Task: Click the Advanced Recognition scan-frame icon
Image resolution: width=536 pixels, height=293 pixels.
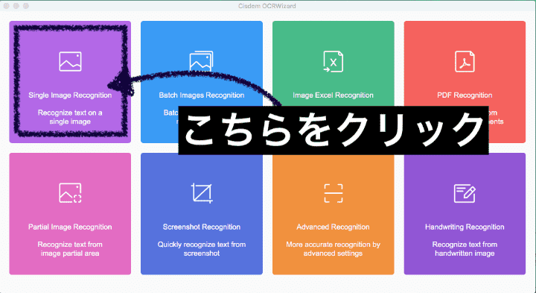Action: (x=334, y=193)
